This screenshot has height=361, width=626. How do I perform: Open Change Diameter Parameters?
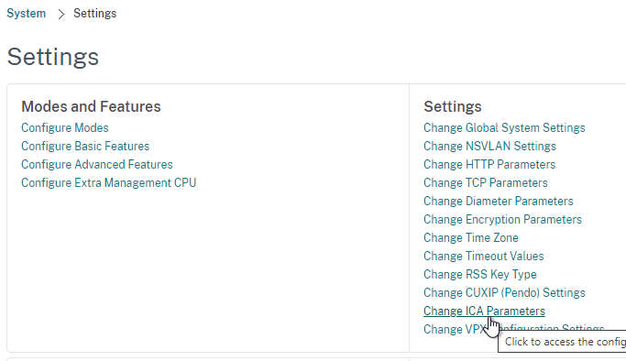pyautogui.click(x=499, y=201)
